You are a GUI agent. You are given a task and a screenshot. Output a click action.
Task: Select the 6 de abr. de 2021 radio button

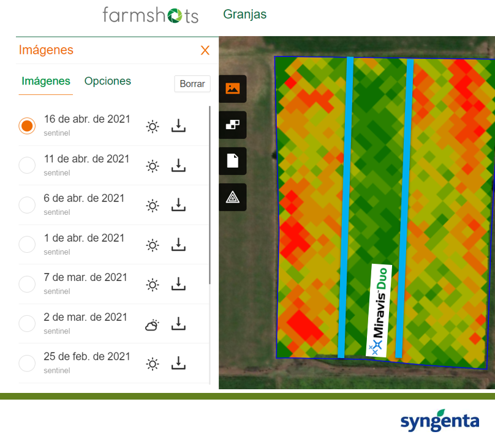[27, 205]
